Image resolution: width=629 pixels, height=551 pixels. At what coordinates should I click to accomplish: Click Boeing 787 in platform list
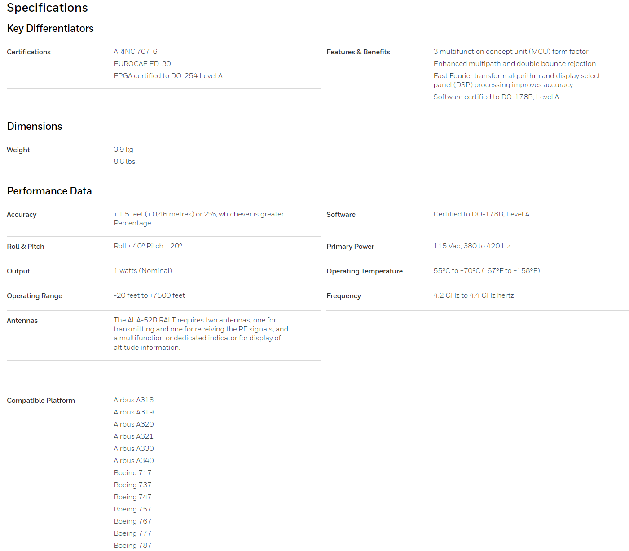tap(132, 546)
